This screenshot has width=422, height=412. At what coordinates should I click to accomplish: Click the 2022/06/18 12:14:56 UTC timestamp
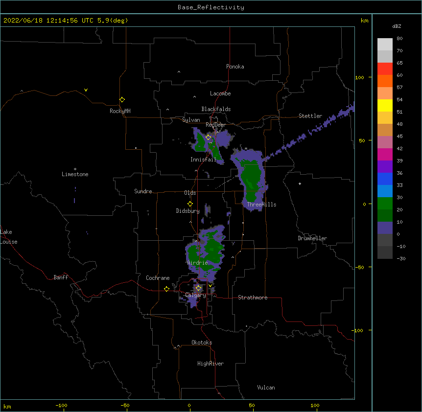[48, 21]
